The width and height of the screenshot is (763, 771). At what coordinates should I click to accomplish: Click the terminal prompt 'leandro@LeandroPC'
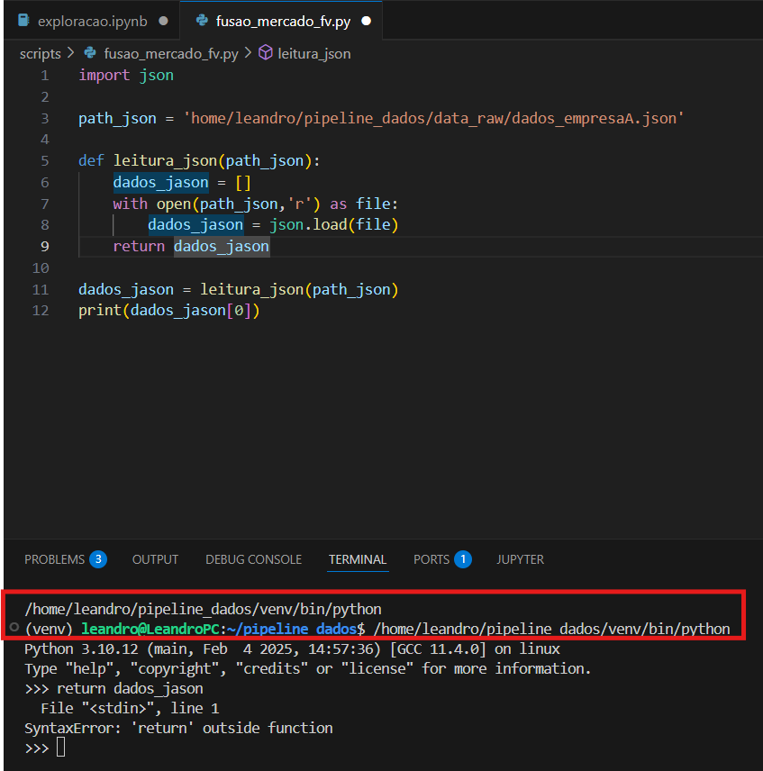click(150, 629)
